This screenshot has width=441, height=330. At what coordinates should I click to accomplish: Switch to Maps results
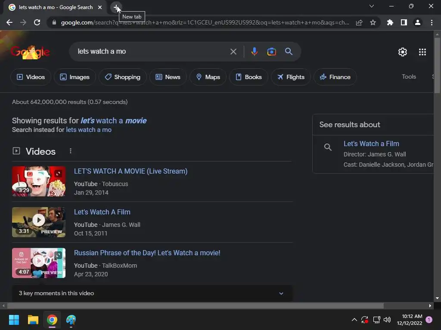(x=208, y=77)
